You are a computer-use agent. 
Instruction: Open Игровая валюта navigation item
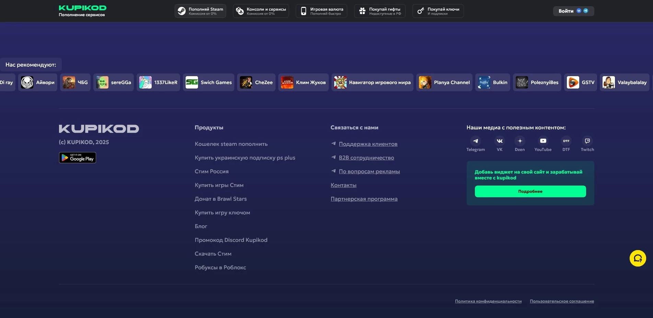322,11
